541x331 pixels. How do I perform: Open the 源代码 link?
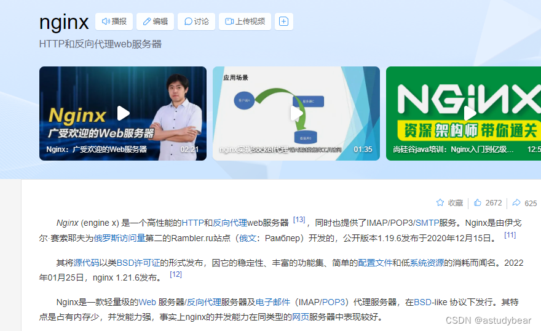coord(86,263)
